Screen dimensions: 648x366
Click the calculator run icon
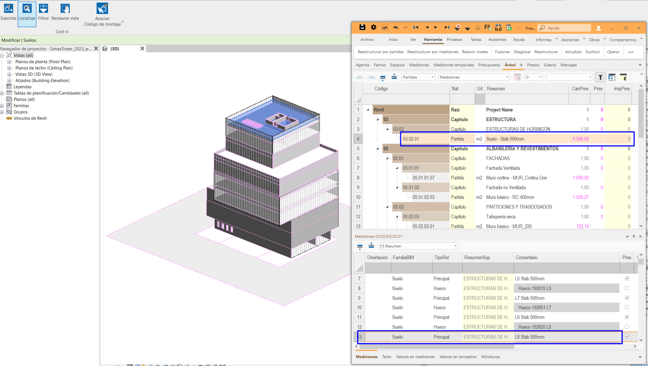(509, 28)
